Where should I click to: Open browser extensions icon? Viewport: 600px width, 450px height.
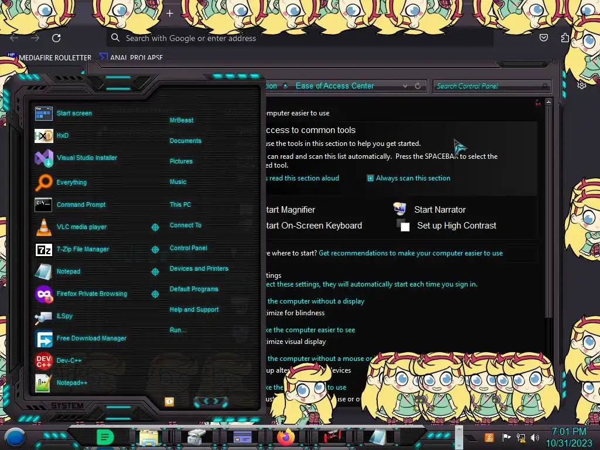pyautogui.click(x=565, y=37)
